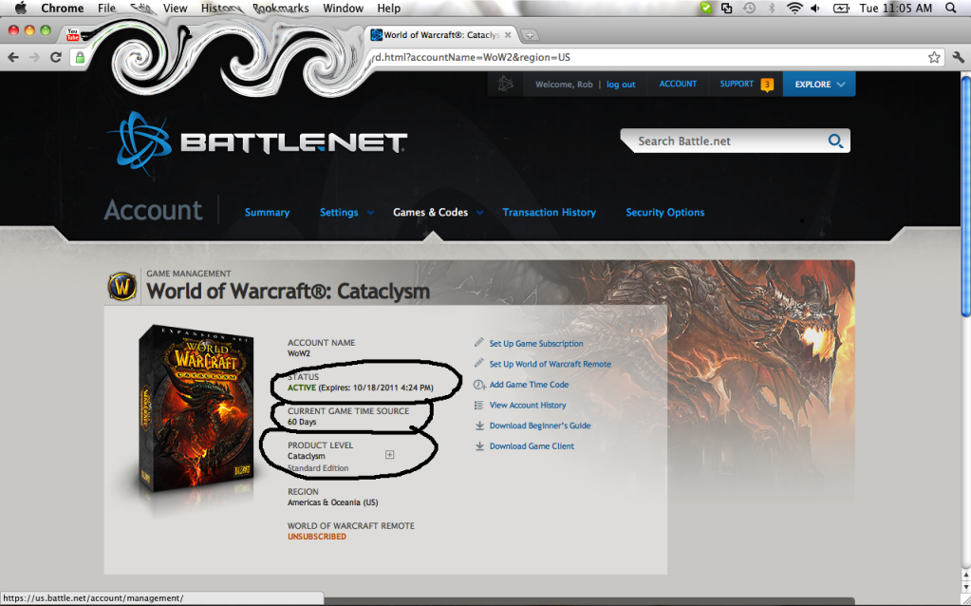
Task: Click the scroll down arrow at window bottom
Action: [965, 586]
